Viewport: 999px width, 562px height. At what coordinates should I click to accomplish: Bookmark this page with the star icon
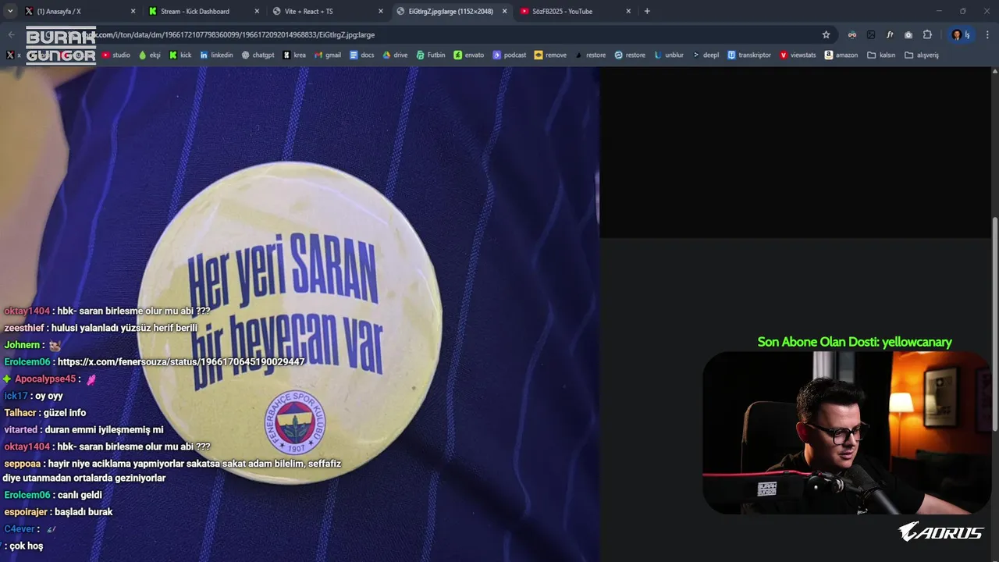pyautogui.click(x=826, y=34)
